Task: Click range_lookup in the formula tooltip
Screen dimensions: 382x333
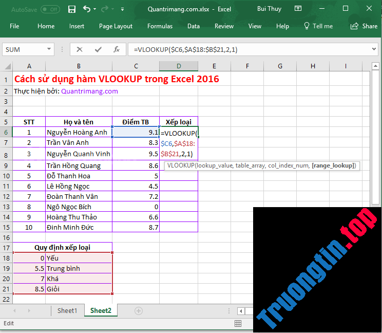Action: (333, 166)
